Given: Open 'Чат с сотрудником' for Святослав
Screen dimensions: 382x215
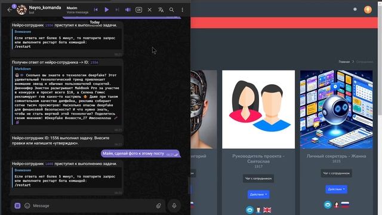Looking at the screenshot, I should point(258,179).
